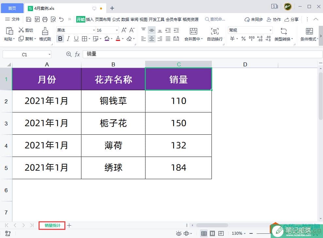The image size is (323, 238).
Task: Click the search command box 查找命令
Action: 215,19
